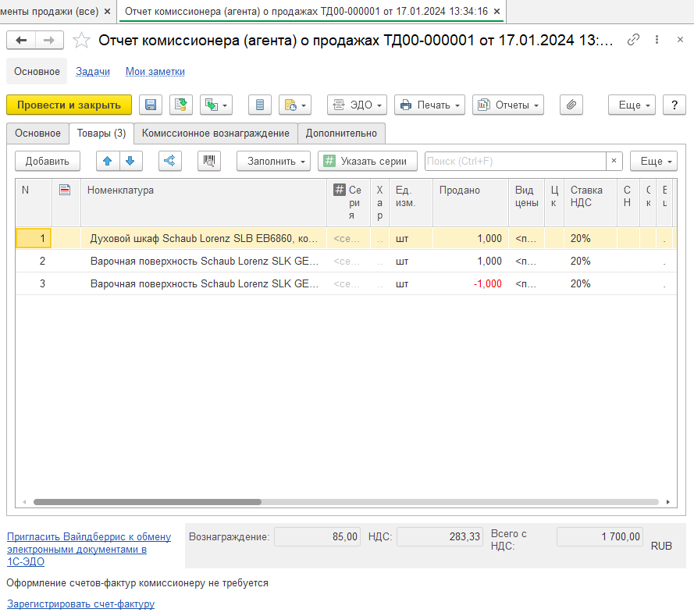This screenshot has width=694, height=616.
Task: Close the Отчет комиссионера tab
Action: 497,12
